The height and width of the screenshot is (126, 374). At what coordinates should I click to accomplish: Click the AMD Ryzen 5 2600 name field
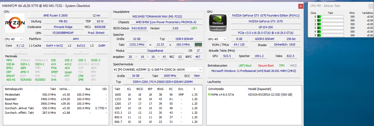[55, 15]
